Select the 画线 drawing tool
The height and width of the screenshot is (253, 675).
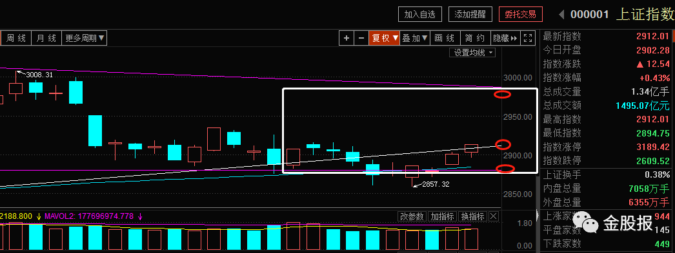pyautogui.click(x=445, y=38)
